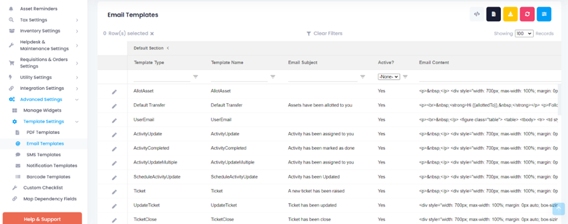
Task: Click the Template Name filter text field
Action: [x=239, y=77]
